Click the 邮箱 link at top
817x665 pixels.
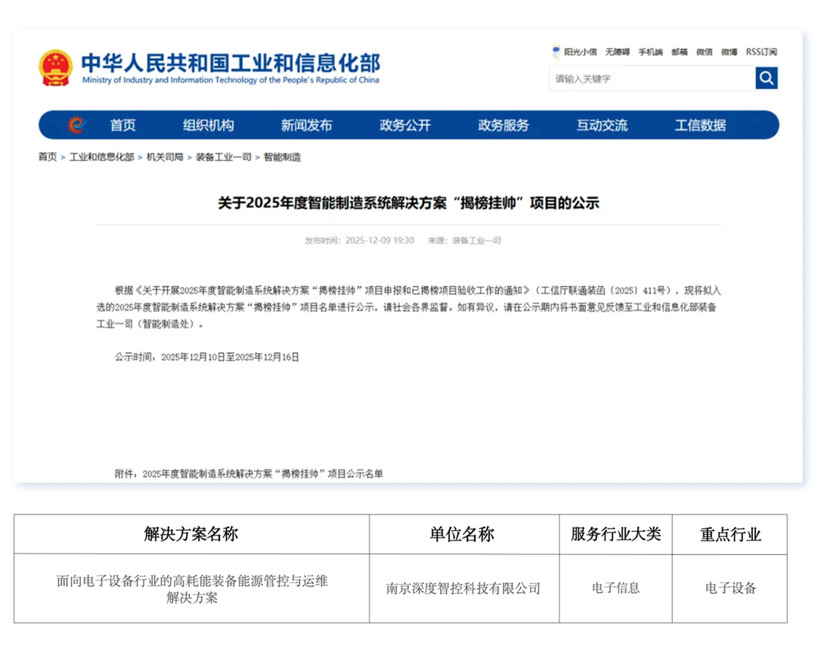point(679,52)
